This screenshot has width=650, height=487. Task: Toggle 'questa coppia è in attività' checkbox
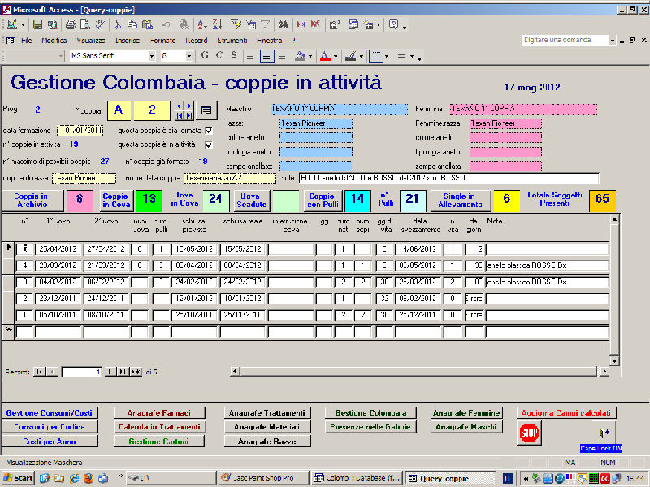pos(209,144)
